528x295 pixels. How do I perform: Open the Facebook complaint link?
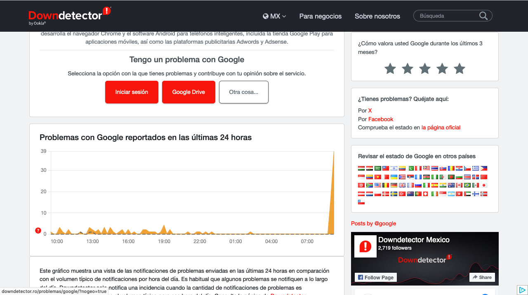pos(381,119)
